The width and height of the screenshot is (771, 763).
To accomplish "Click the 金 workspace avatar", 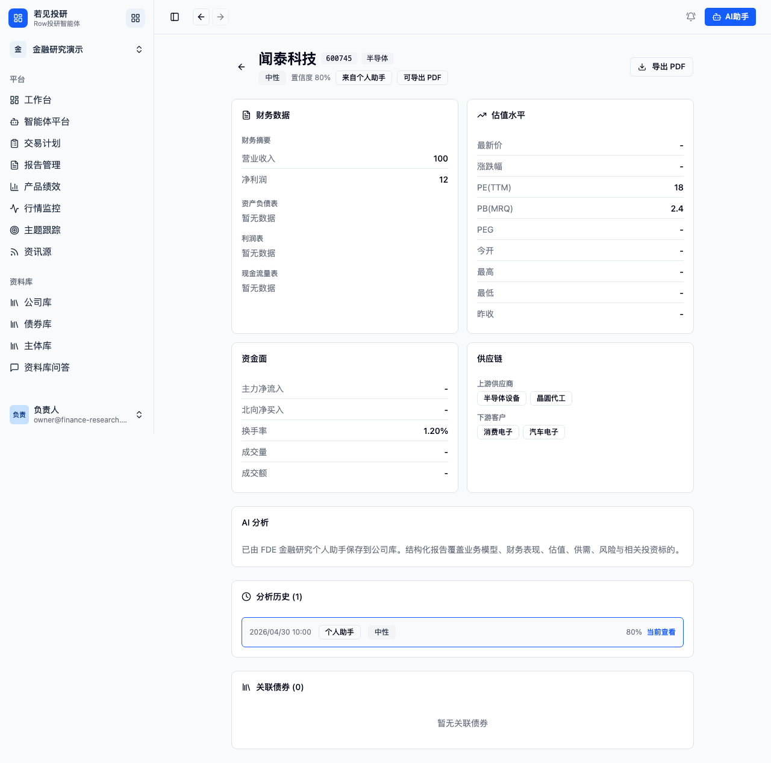I will [x=18, y=49].
